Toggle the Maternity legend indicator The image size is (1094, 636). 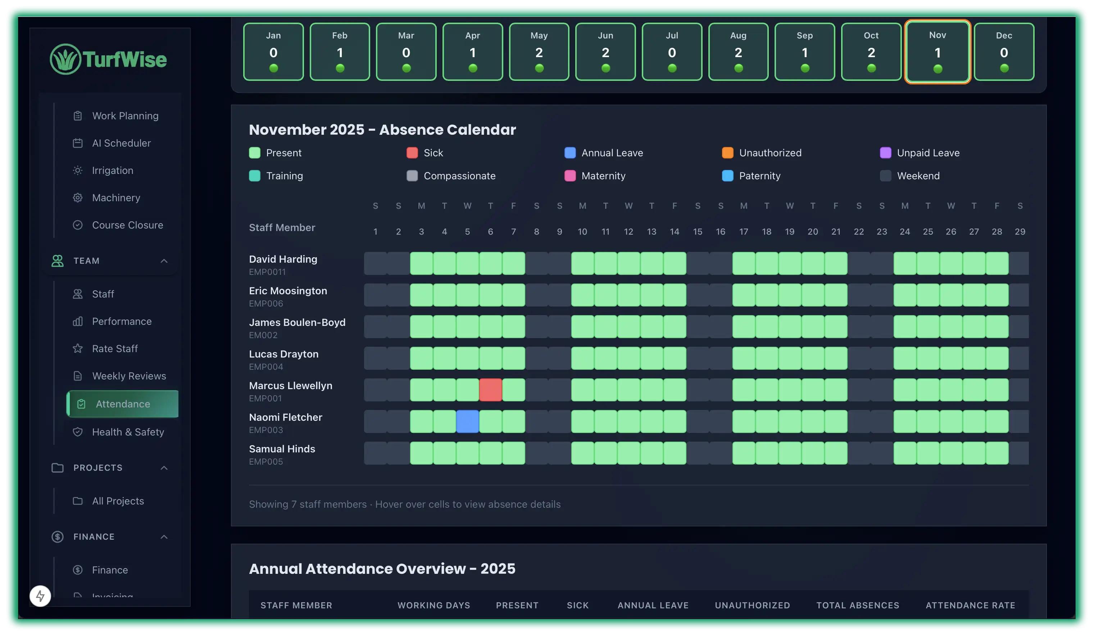coord(569,176)
